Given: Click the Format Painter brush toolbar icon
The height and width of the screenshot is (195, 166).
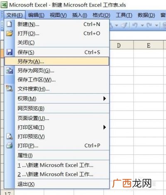Looking at the screenshot, I should pos(124,25).
